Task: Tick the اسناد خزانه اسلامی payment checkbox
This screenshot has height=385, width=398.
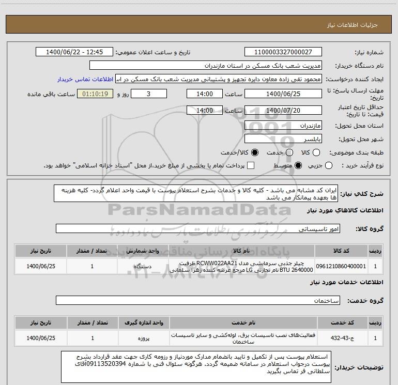Action: point(251,165)
